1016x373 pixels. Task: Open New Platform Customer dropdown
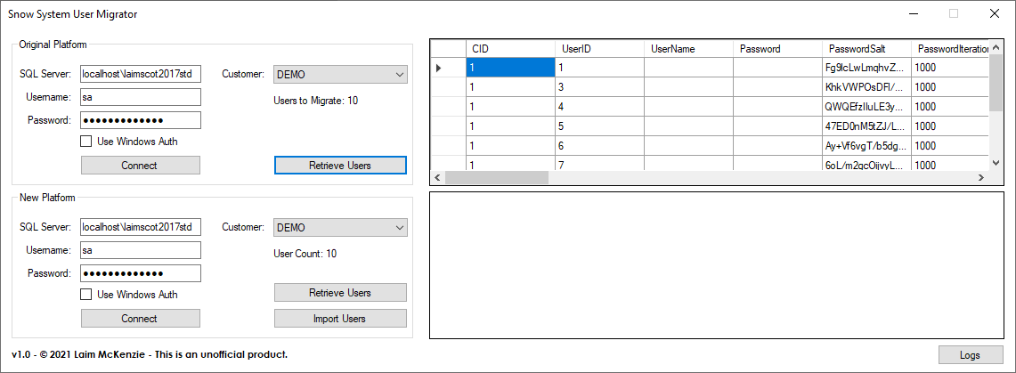[339, 228]
